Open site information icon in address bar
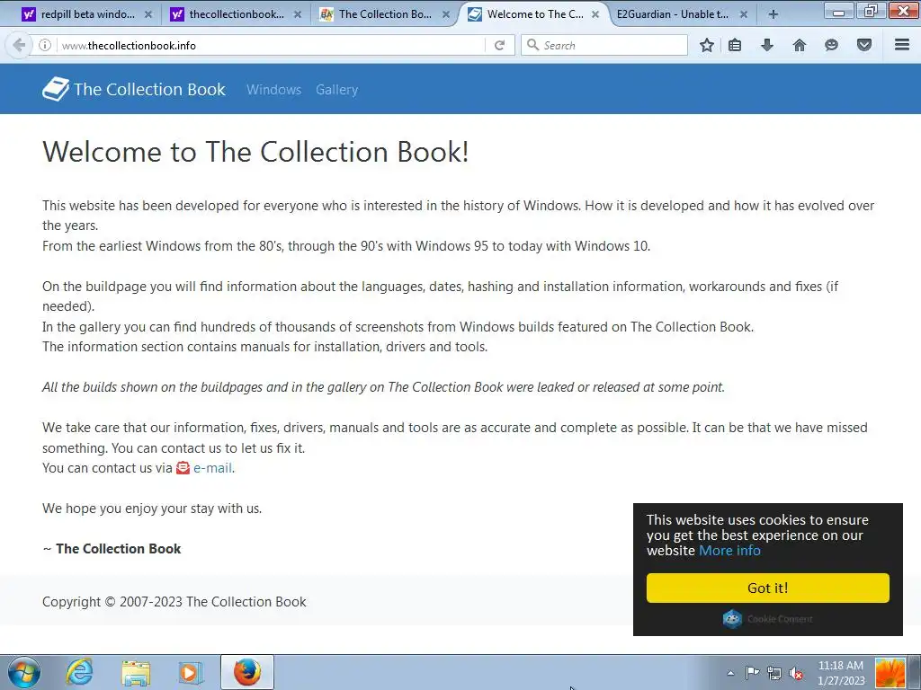This screenshot has width=921, height=690. click(45, 45)
